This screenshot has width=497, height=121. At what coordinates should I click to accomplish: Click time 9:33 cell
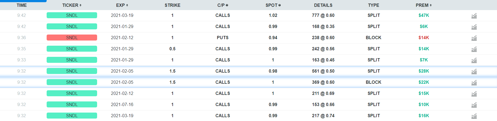pyautogui.click(x=22, y=60)
